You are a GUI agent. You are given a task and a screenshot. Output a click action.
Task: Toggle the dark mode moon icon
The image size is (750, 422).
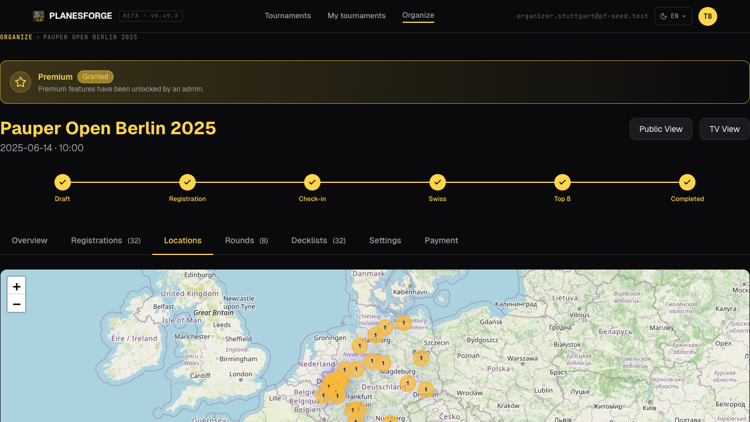pos(663,16)
